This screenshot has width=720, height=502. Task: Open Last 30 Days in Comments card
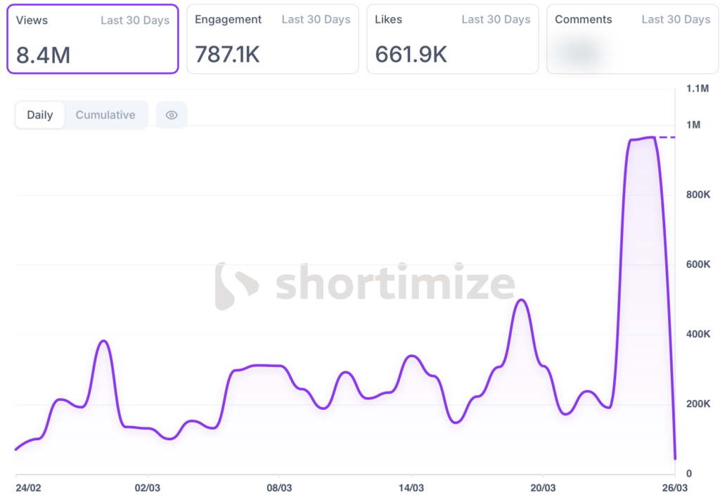[676, 20]
